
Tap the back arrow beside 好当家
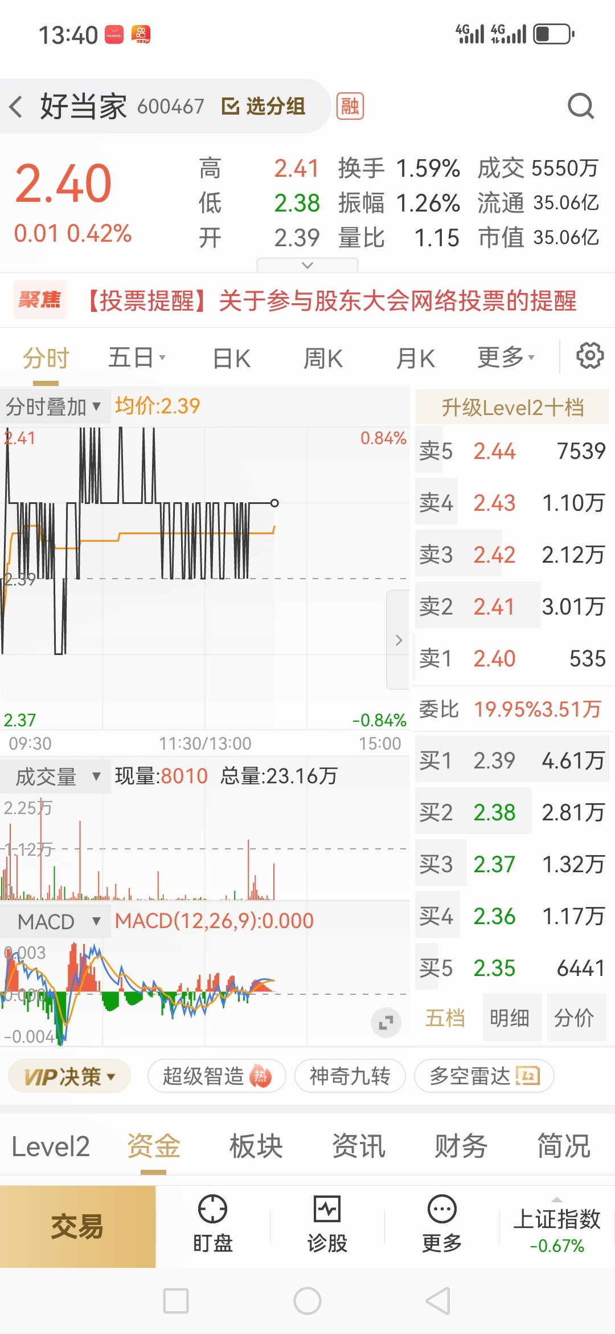16,107
